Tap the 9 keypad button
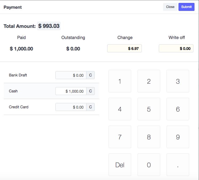199x180 pixels. tap(178, 137)
